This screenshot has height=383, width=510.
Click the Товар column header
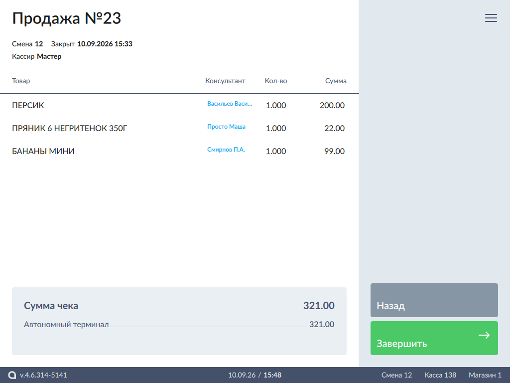(x=21, y=81)
